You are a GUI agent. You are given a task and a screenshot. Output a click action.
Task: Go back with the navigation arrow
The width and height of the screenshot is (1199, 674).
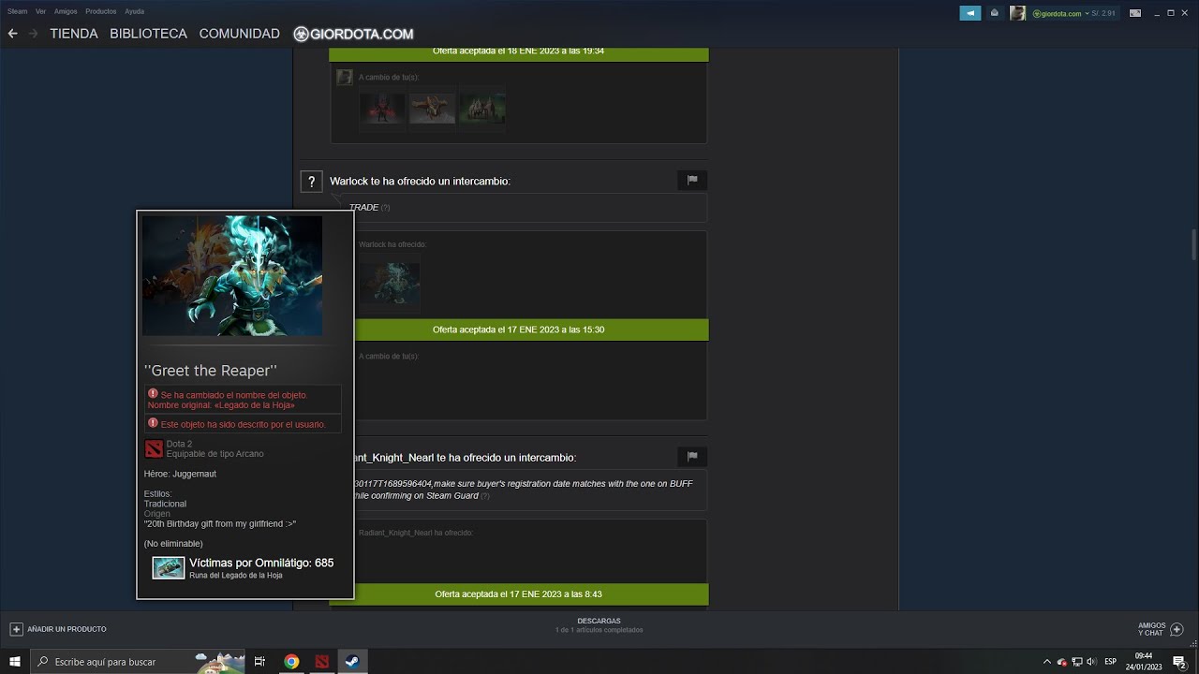point(13,34)
